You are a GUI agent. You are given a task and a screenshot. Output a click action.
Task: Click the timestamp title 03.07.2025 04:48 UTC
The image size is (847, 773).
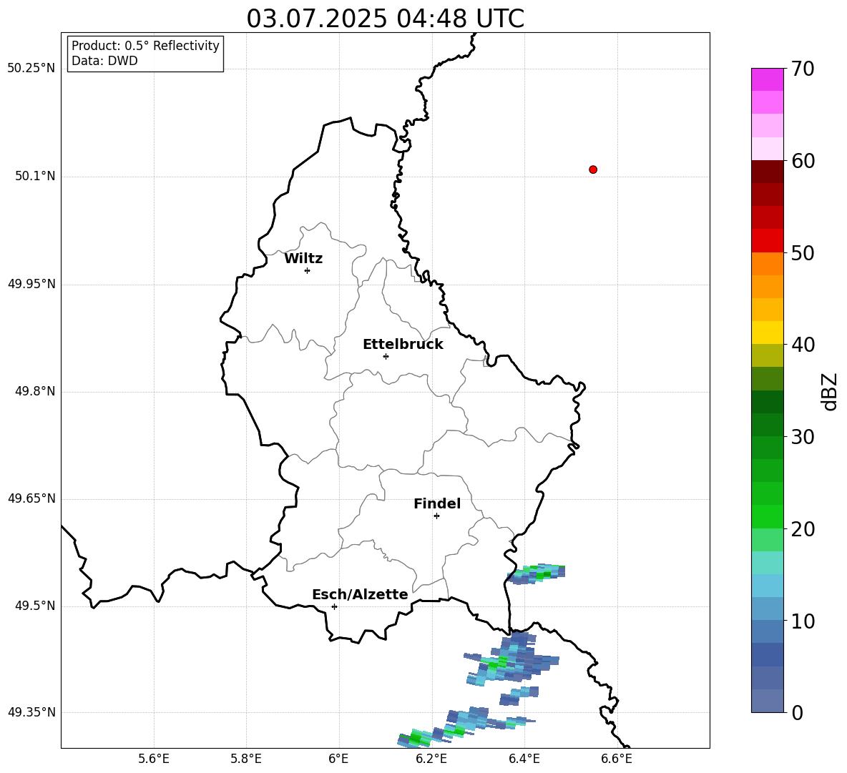pos(385,19)
